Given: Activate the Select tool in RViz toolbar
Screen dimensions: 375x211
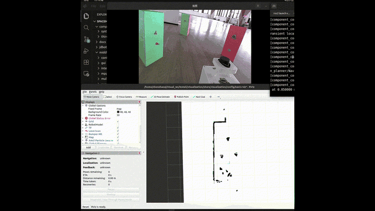Looking at the screenshot, I should click(108, 97).
